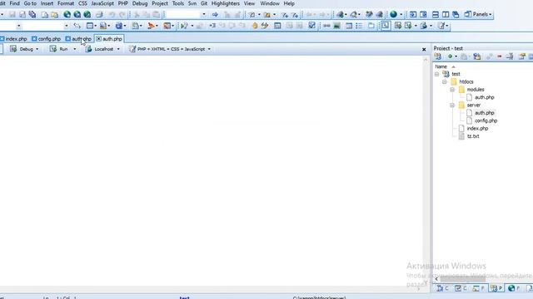This screenshot has height=299, width=533.
Task: Click the red minus Remove icon in the Project panel
Action: (500, 56)
